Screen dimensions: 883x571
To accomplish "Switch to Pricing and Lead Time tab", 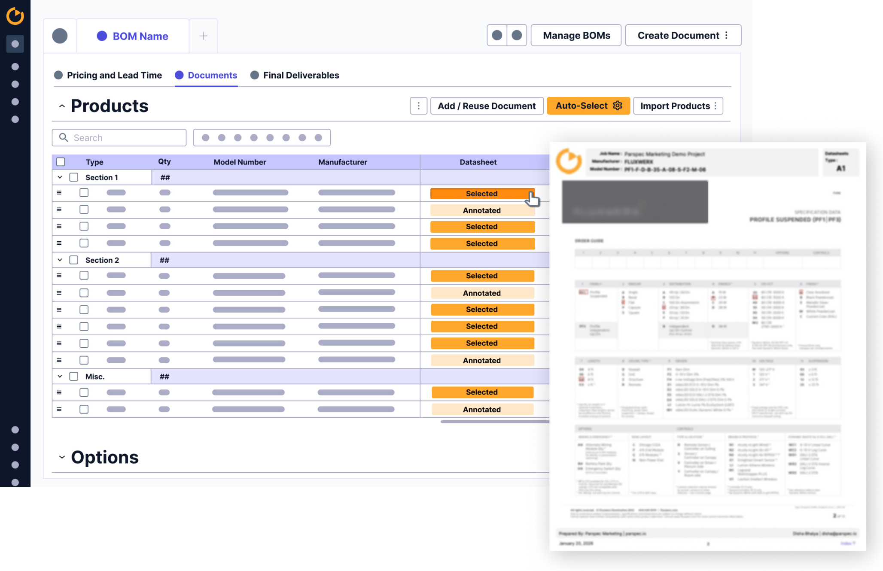I will pyautogui.click(x=114, y=75).
